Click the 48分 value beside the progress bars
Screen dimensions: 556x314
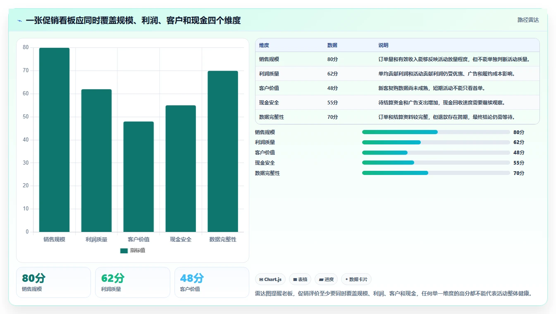pos(519,153)
